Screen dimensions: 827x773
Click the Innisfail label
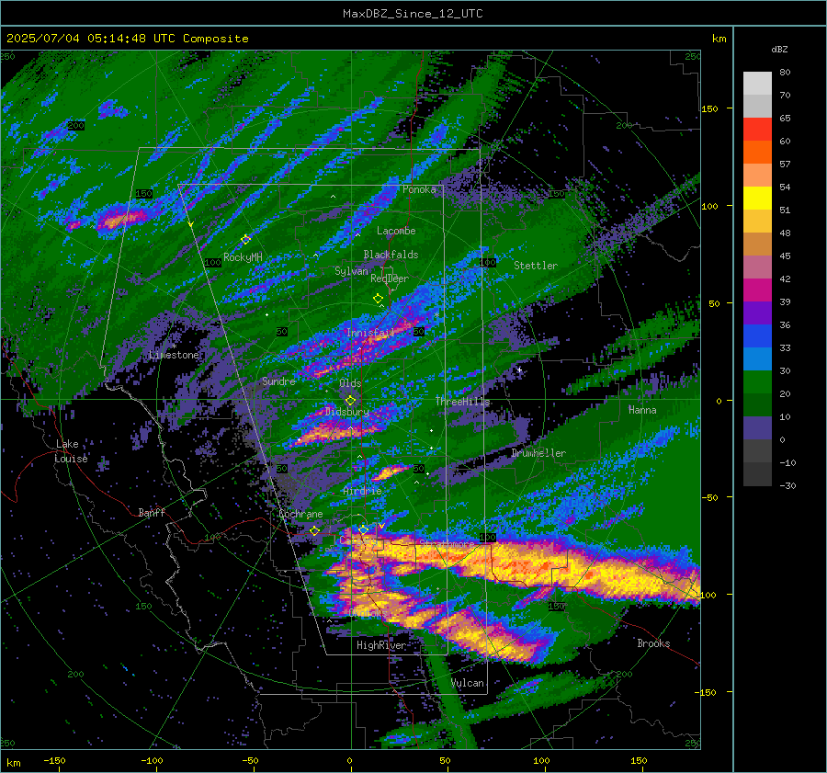point(370,333)
